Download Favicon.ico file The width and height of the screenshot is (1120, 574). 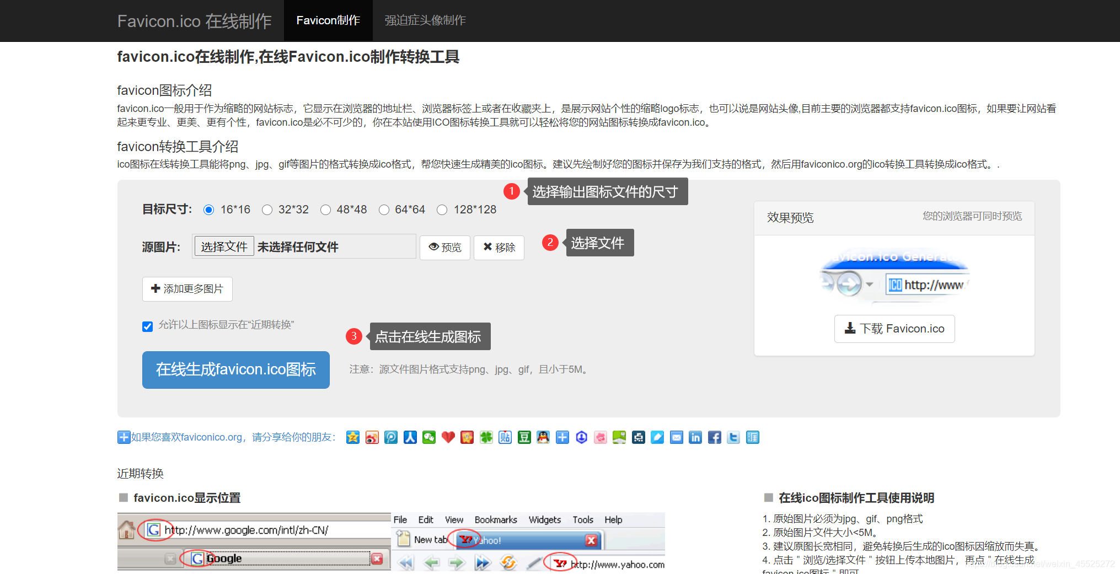pyautogui.click(x=894, y=329)
